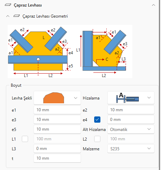
Task: Click the Hizalama label
Action: click(x=91, y=98)
